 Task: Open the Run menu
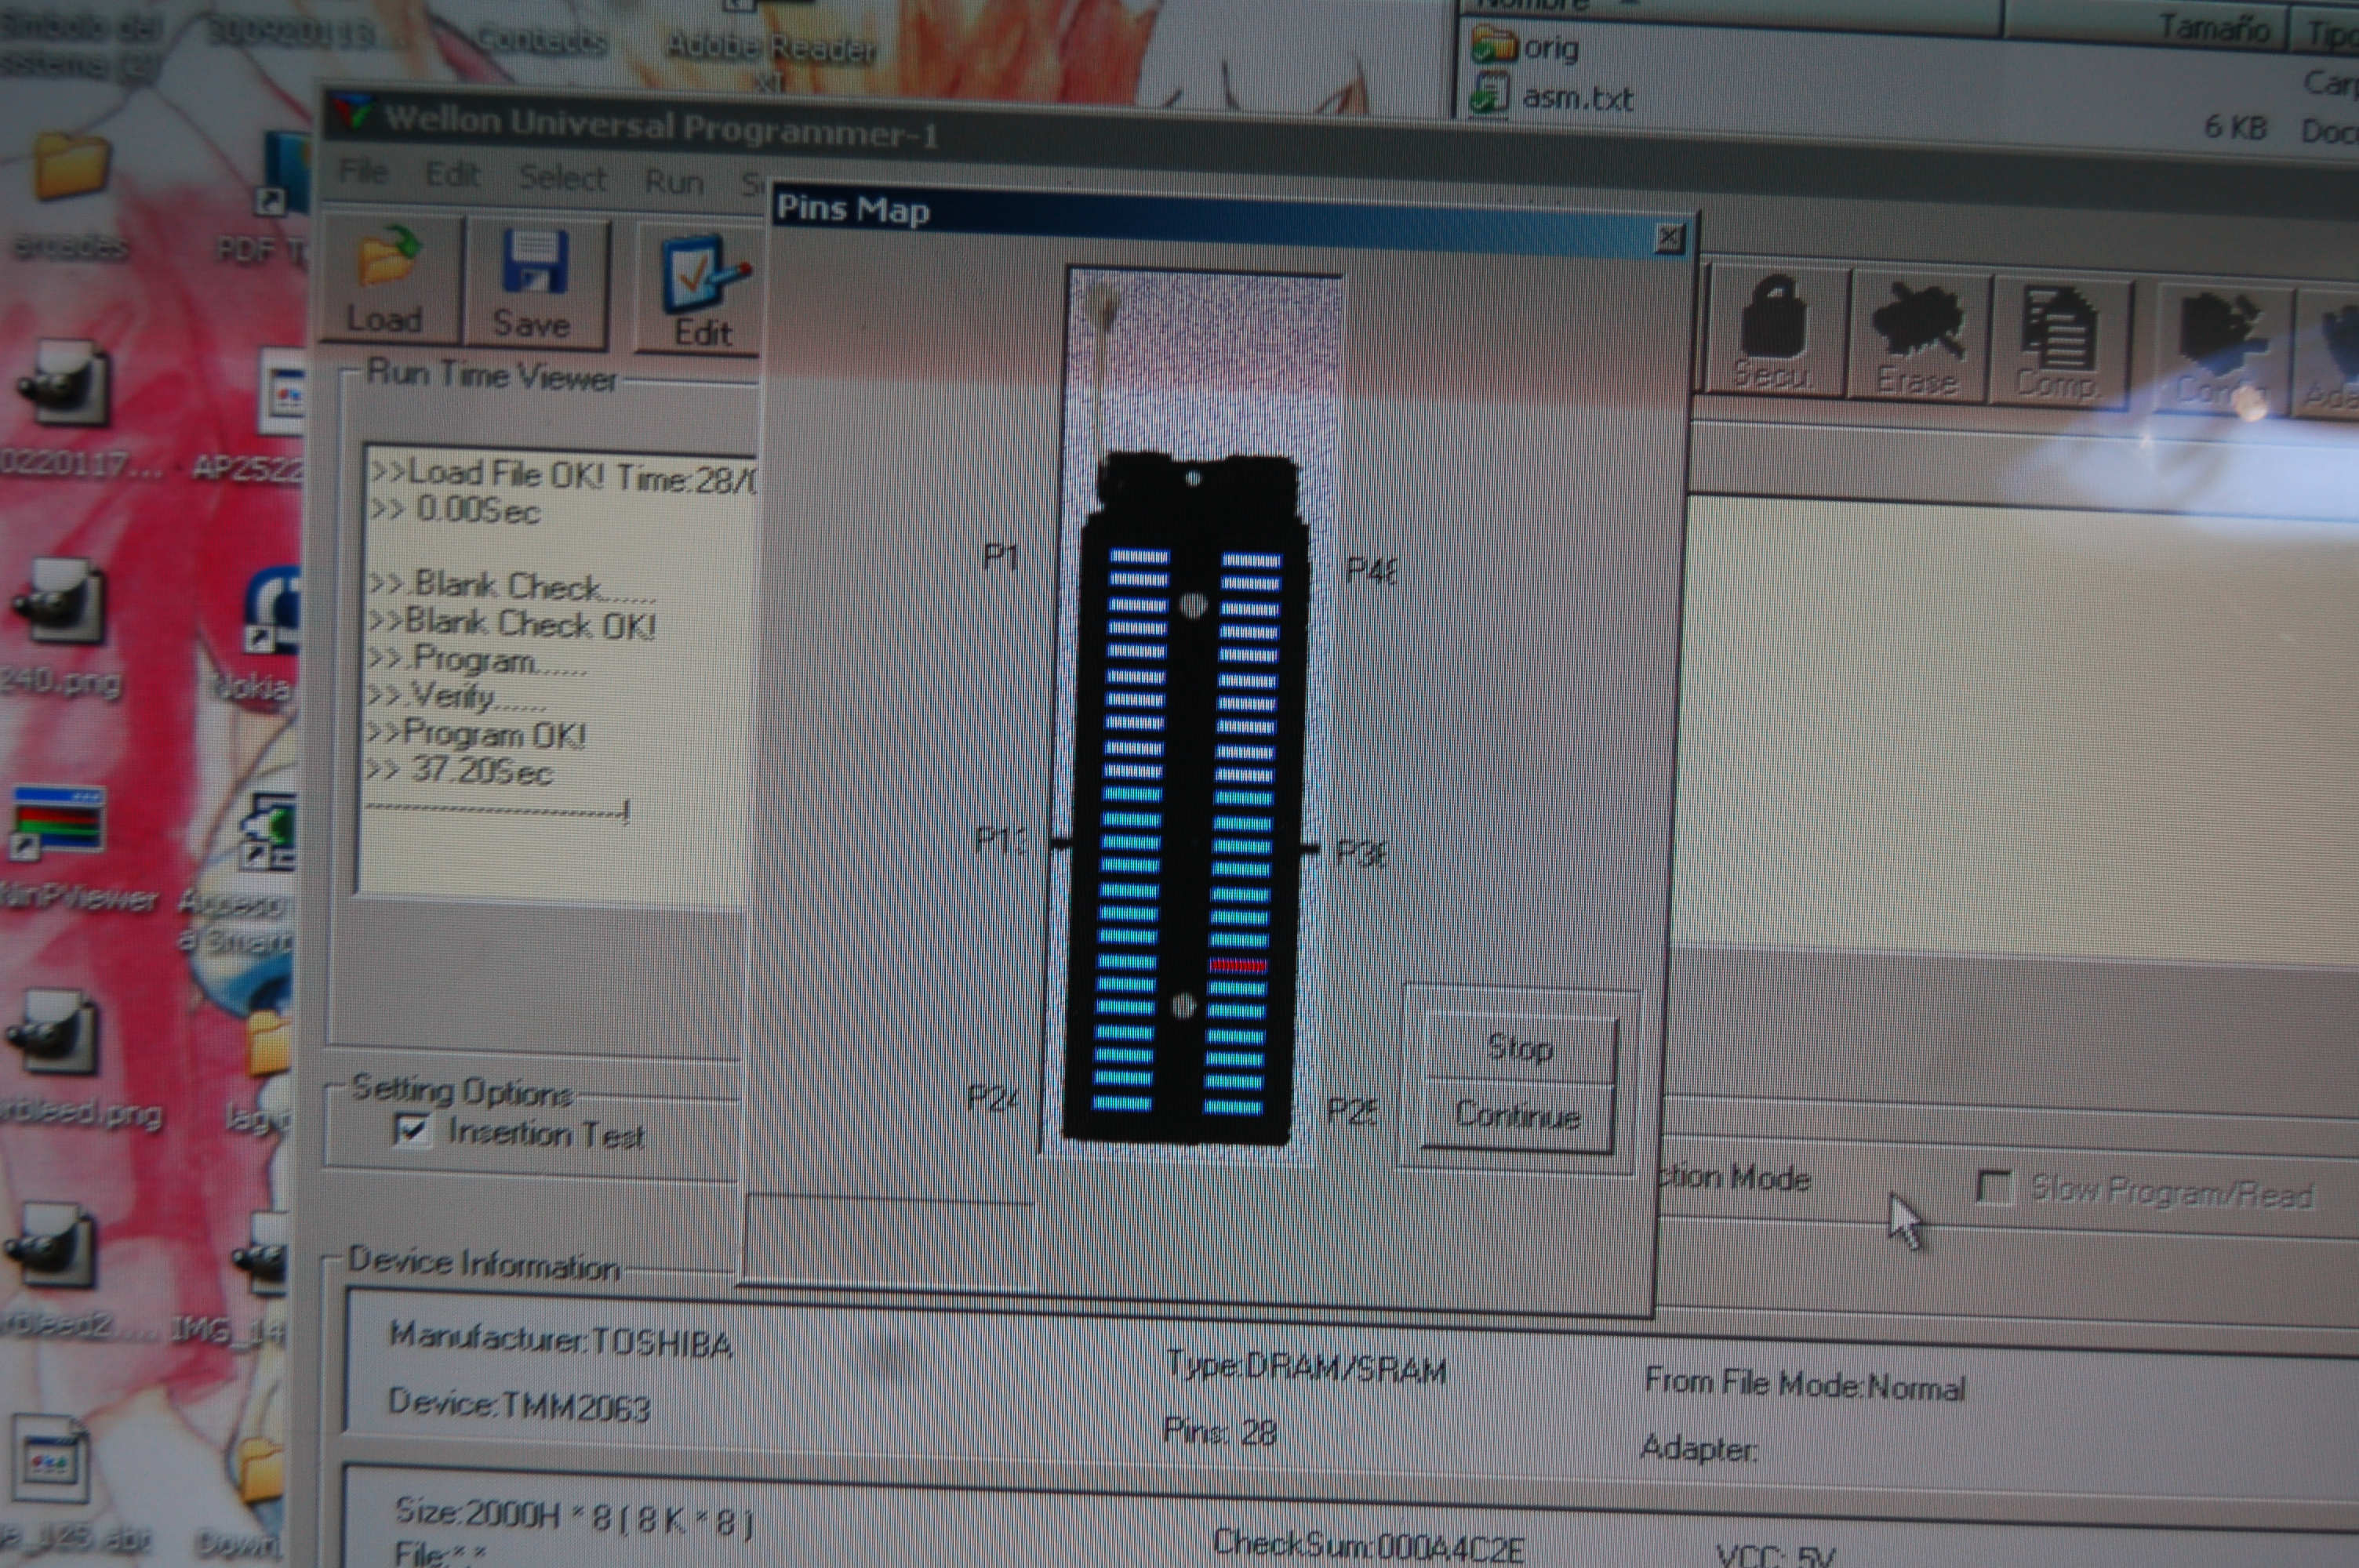point(673,183)
